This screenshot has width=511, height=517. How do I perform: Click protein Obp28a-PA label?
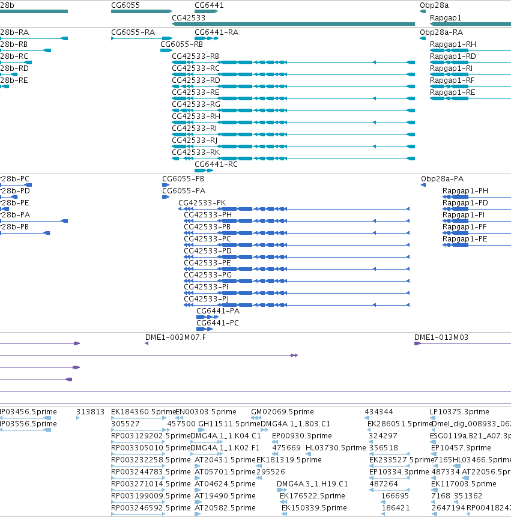(x=442, y=179)
